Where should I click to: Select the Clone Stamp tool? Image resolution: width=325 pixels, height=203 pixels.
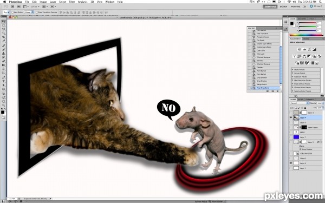click(x=4, y=54)
